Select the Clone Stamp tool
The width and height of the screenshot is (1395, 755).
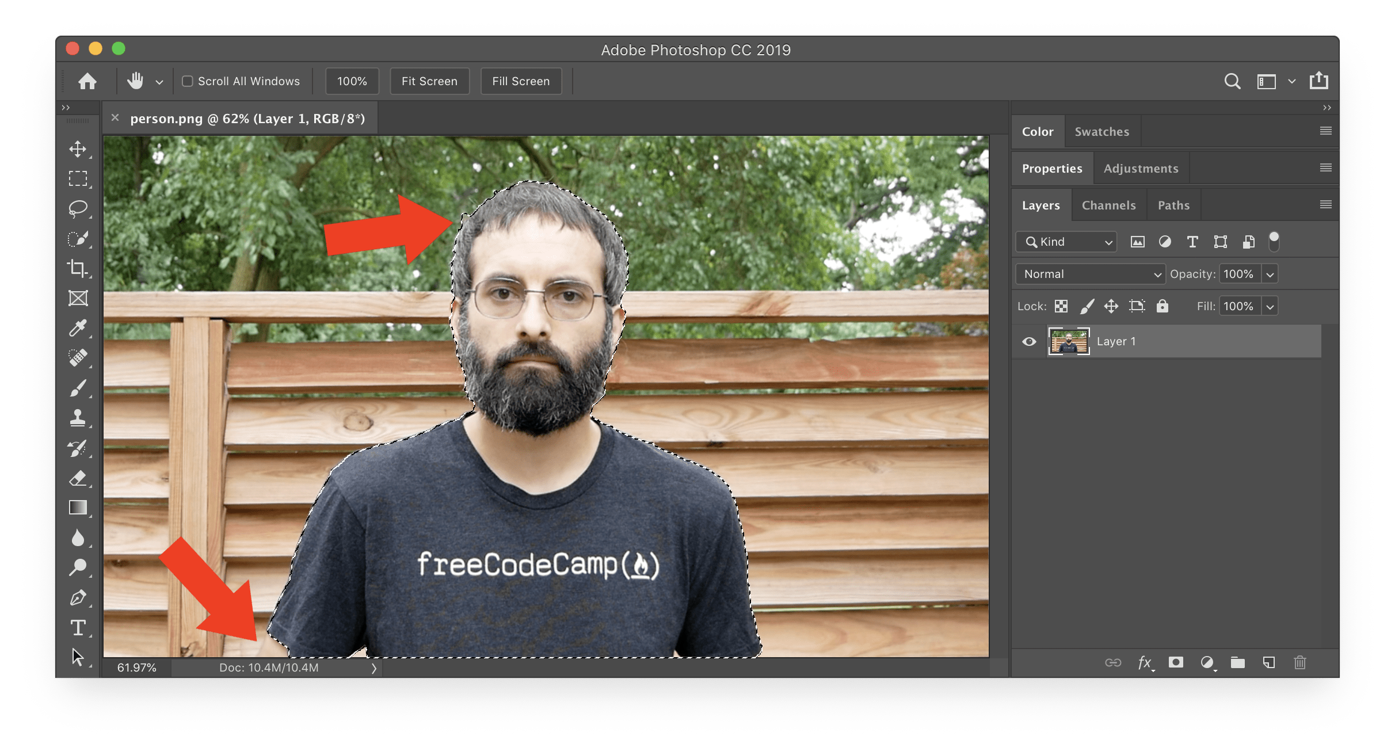[78, 418]
